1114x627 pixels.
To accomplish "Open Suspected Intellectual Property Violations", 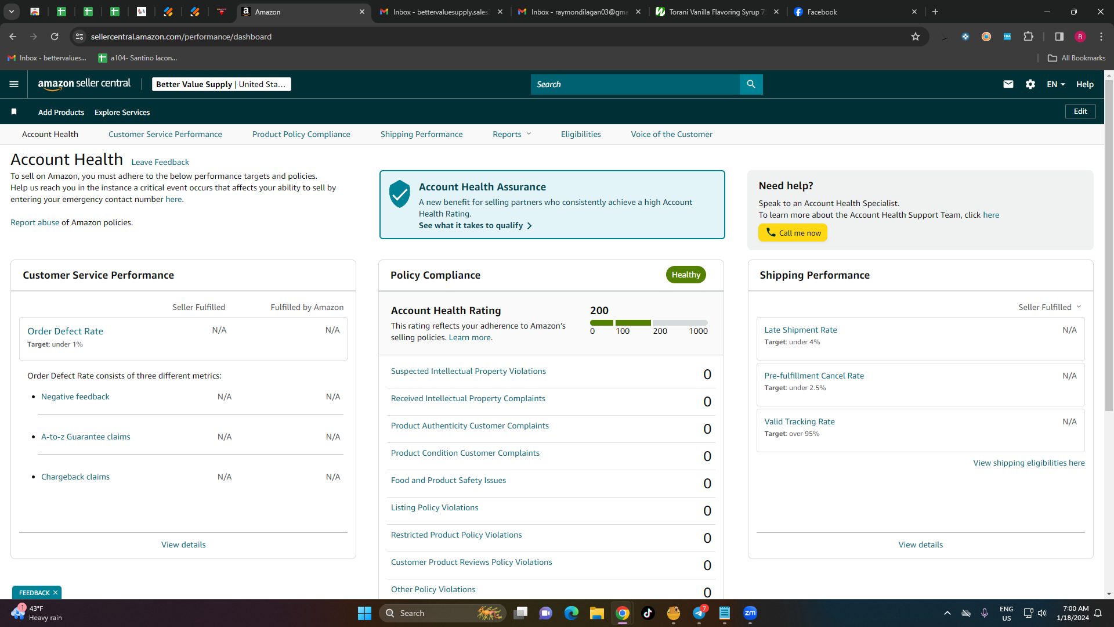I will pos(468,371).
